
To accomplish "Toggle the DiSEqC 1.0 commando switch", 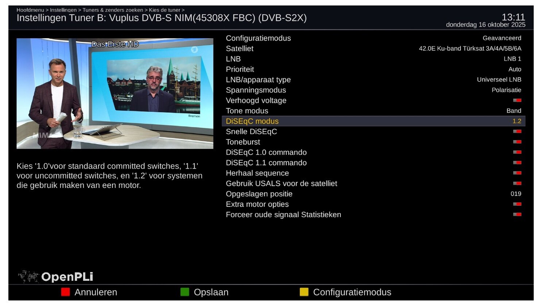I will tap(517, 152).
